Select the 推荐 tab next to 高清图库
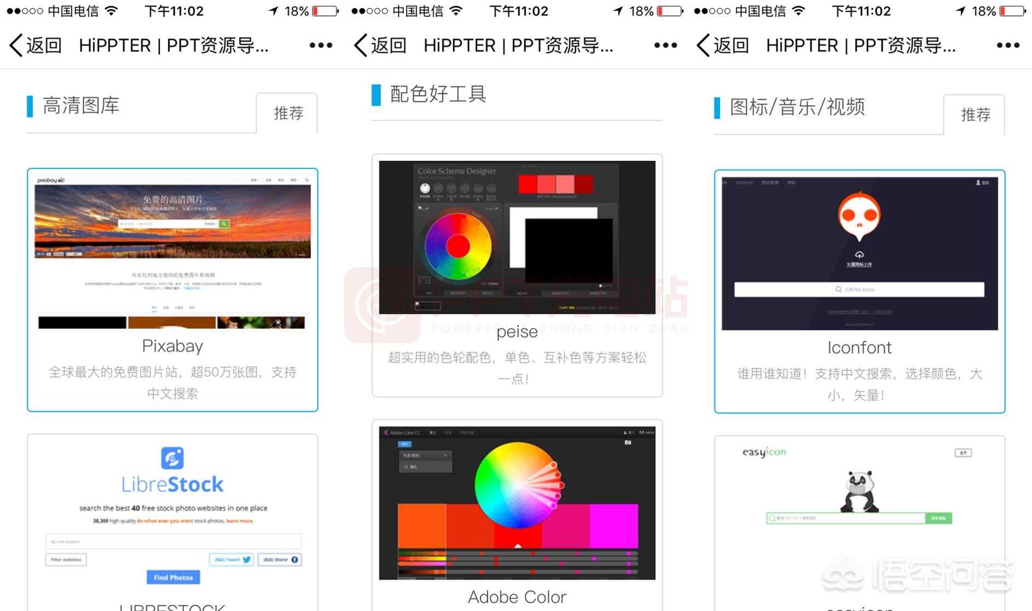 pos(288,113)
